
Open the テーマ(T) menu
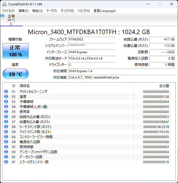click(x=51, y=11)
